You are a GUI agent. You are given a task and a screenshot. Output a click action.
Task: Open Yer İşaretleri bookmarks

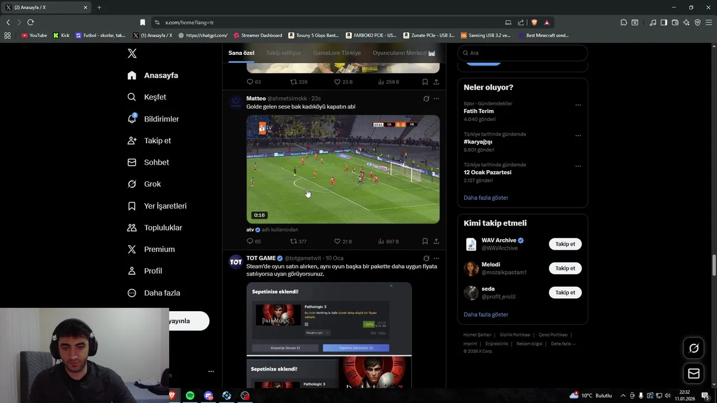point(157,206)
